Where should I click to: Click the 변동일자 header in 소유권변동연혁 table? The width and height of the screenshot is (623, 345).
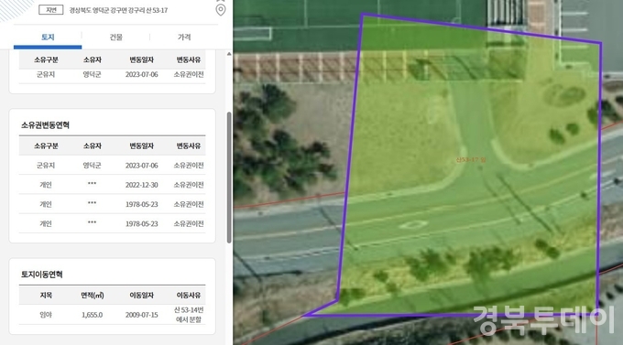(x=141, y=146)
